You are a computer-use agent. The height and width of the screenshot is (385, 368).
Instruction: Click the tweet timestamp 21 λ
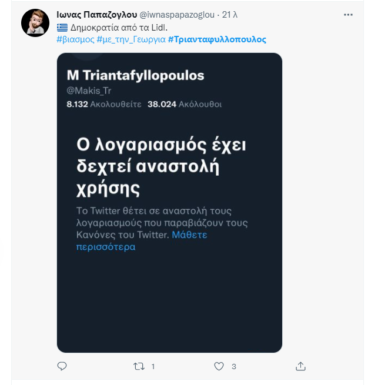click(230, 14)
